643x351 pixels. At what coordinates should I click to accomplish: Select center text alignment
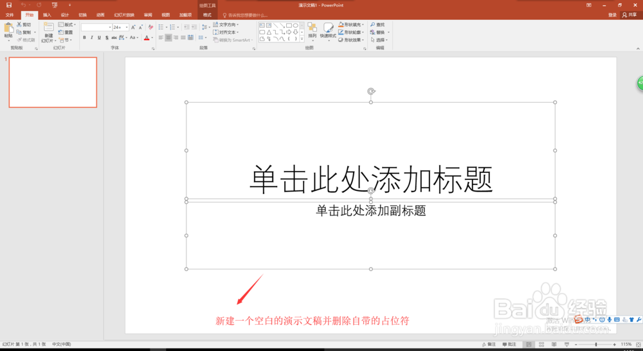(x=168, y=38)
